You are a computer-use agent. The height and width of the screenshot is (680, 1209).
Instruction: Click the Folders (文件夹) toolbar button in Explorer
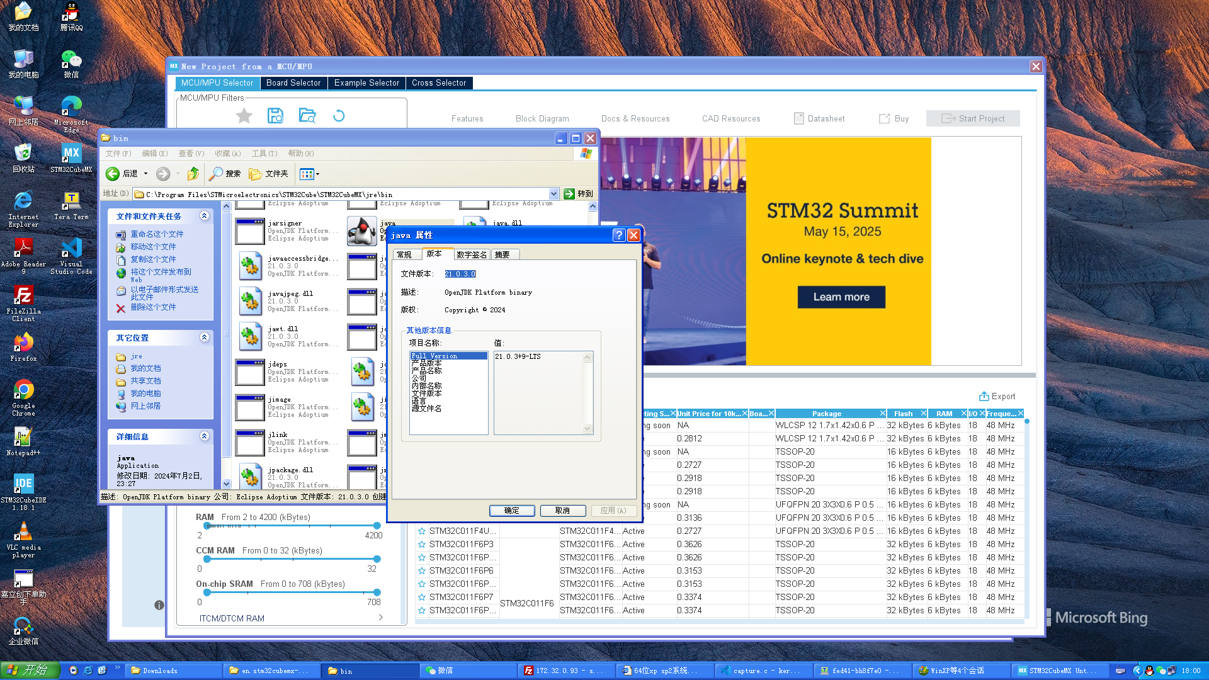pos(269,174)
